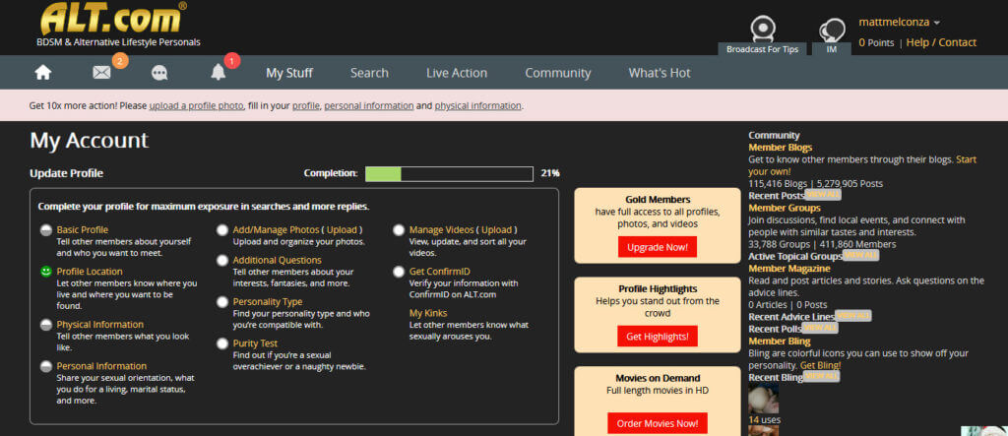Click the empty circle beside Personality Type
The height and width of the screenshot is (436, 1008).
222,301
